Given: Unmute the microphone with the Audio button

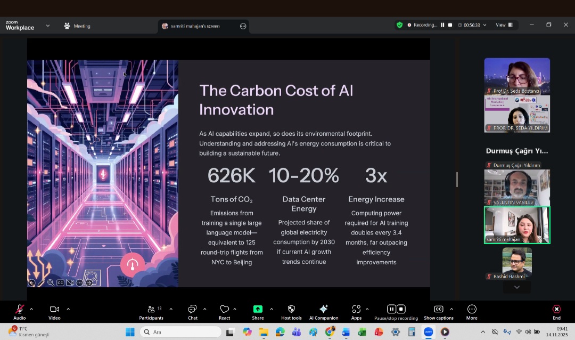Looking at the screenshot, I should click(x=19, y=310).
